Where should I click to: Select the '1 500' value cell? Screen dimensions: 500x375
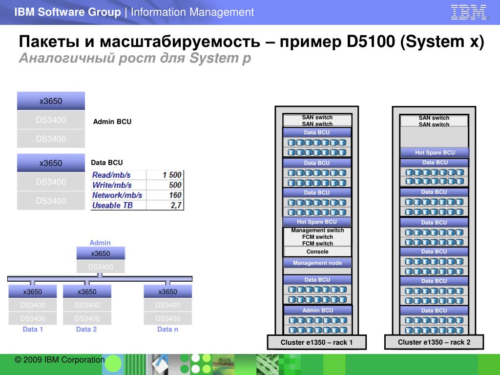165,175
